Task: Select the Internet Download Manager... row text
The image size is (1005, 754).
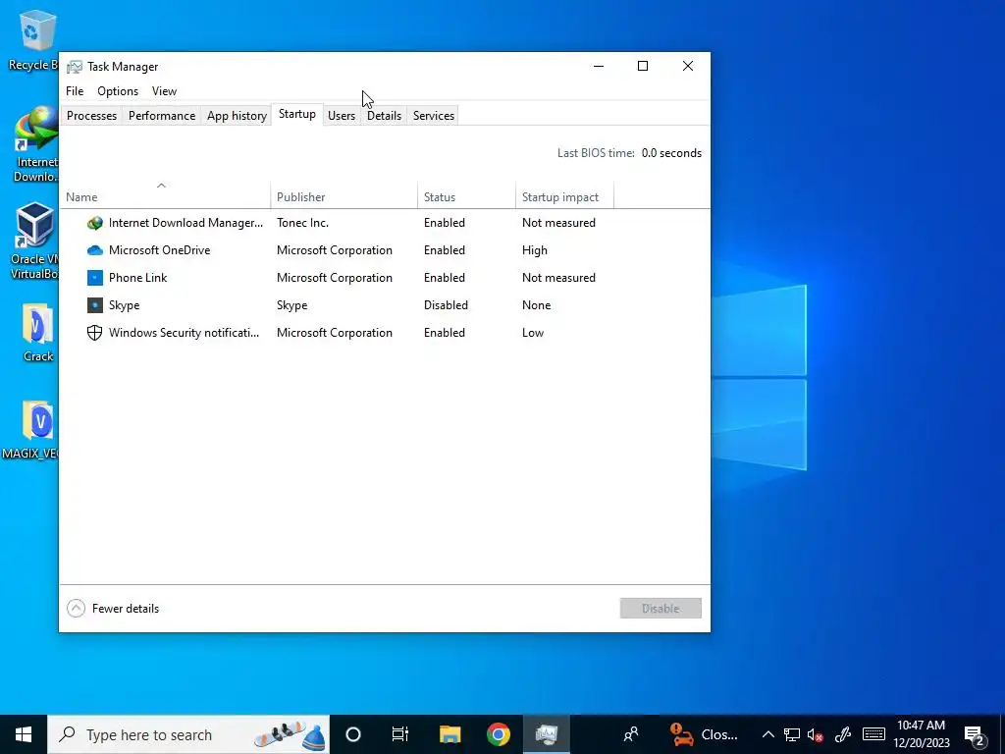Action: 185,223
